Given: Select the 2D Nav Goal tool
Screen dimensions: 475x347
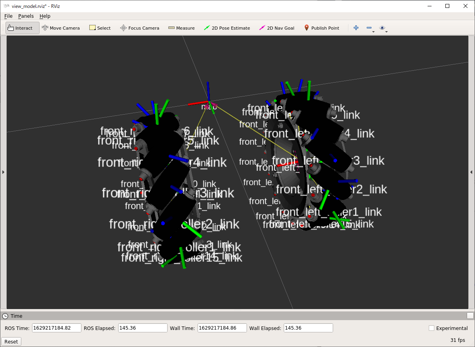Looking at the screenshot, I should 277,28.
